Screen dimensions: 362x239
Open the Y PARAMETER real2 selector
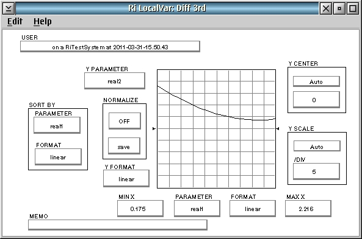(x=115, y=81)
